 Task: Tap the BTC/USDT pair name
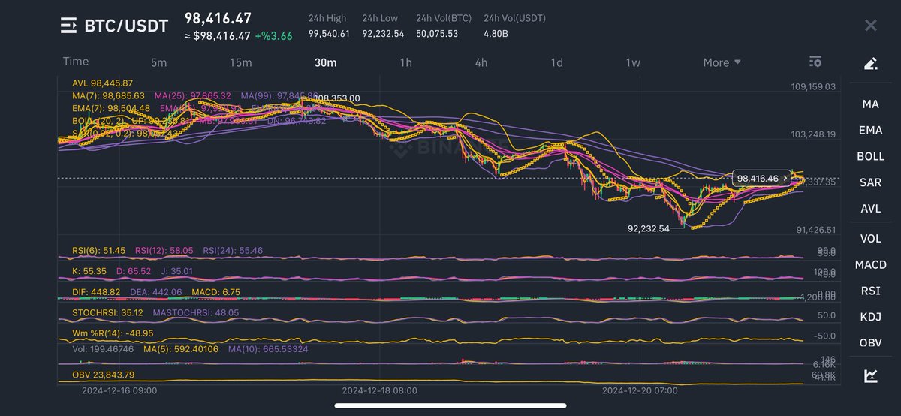coord(128,27)
